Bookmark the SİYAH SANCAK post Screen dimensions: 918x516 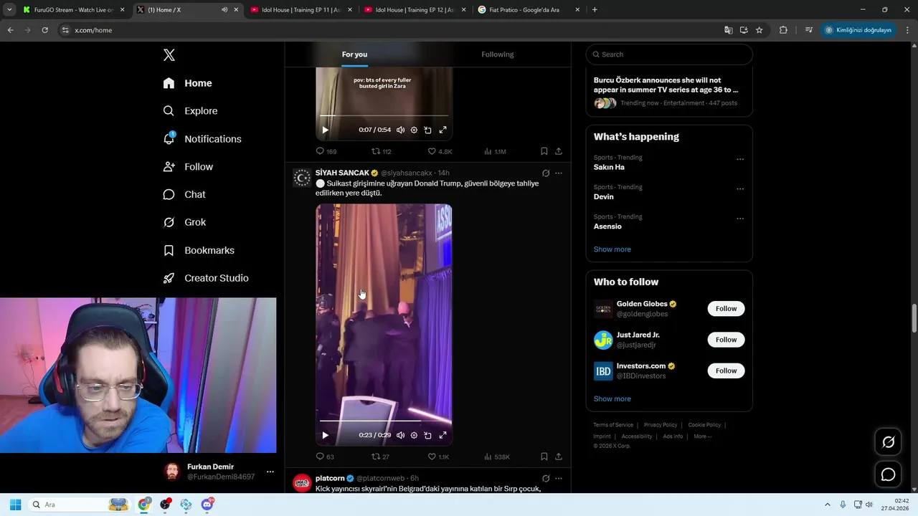point(544,457)
